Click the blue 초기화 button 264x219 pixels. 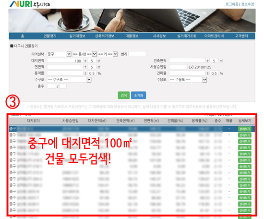coord(138,96)
